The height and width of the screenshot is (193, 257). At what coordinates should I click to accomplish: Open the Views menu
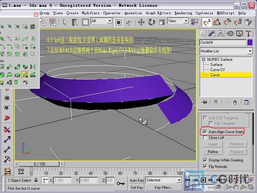click(x=58, y=13)
